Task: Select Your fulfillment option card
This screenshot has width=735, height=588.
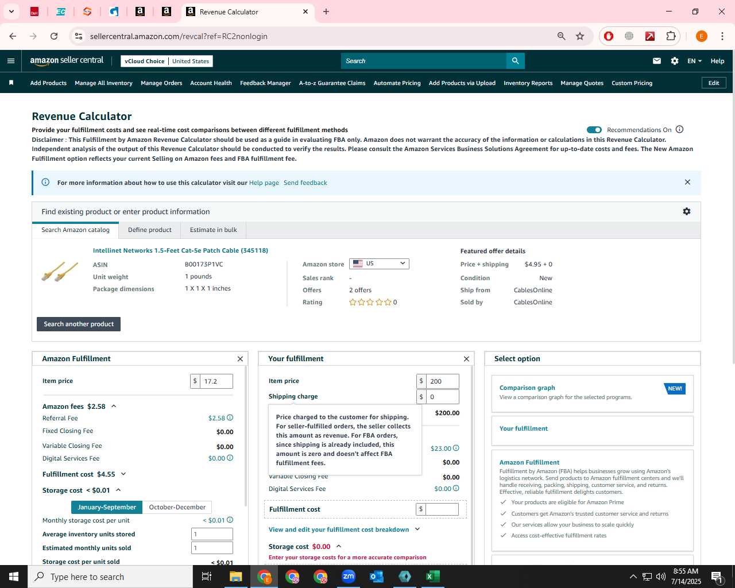Action: [592, 430]
